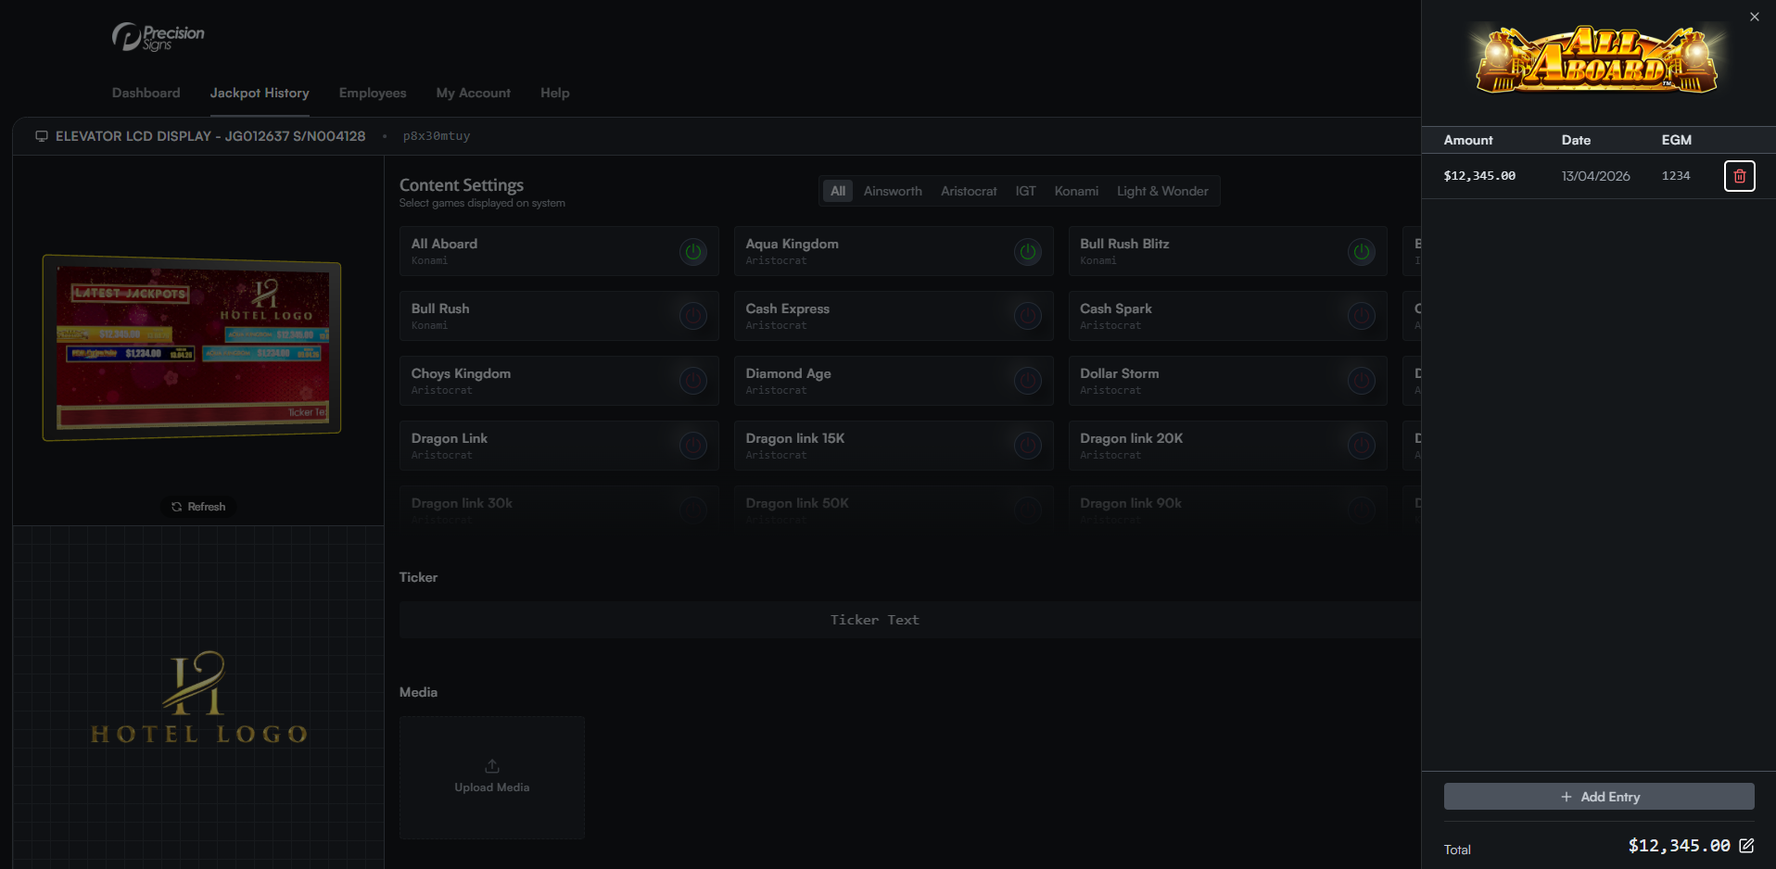The image size is (1776, 869).
Task: Turn off Bull Rush Blitz power toggle
Action: pos(1361,251)
